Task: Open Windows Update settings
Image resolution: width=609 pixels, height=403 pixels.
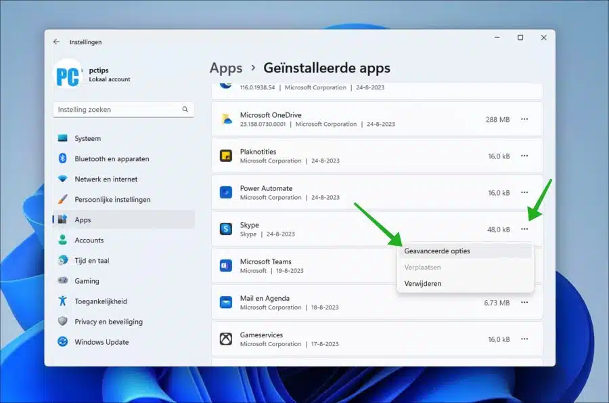Action: [124, 342]
